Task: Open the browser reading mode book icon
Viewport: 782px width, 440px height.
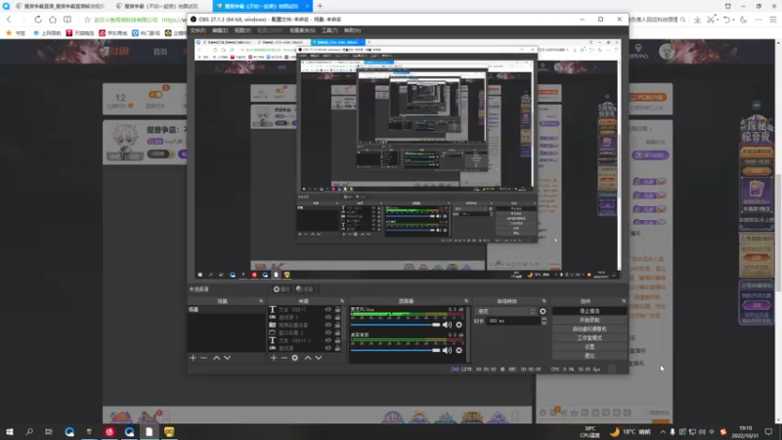Action: point(67,20)
